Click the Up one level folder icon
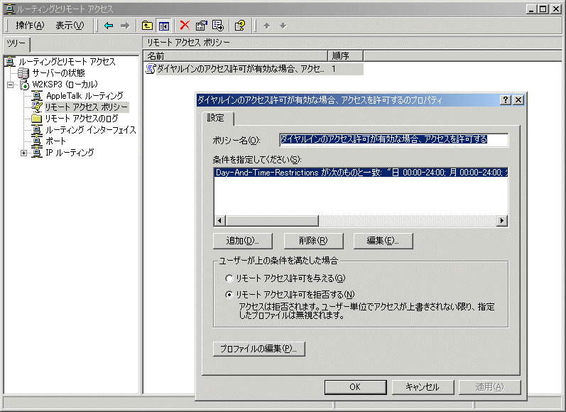Viewport: 566px width, 412px height. 147,26
